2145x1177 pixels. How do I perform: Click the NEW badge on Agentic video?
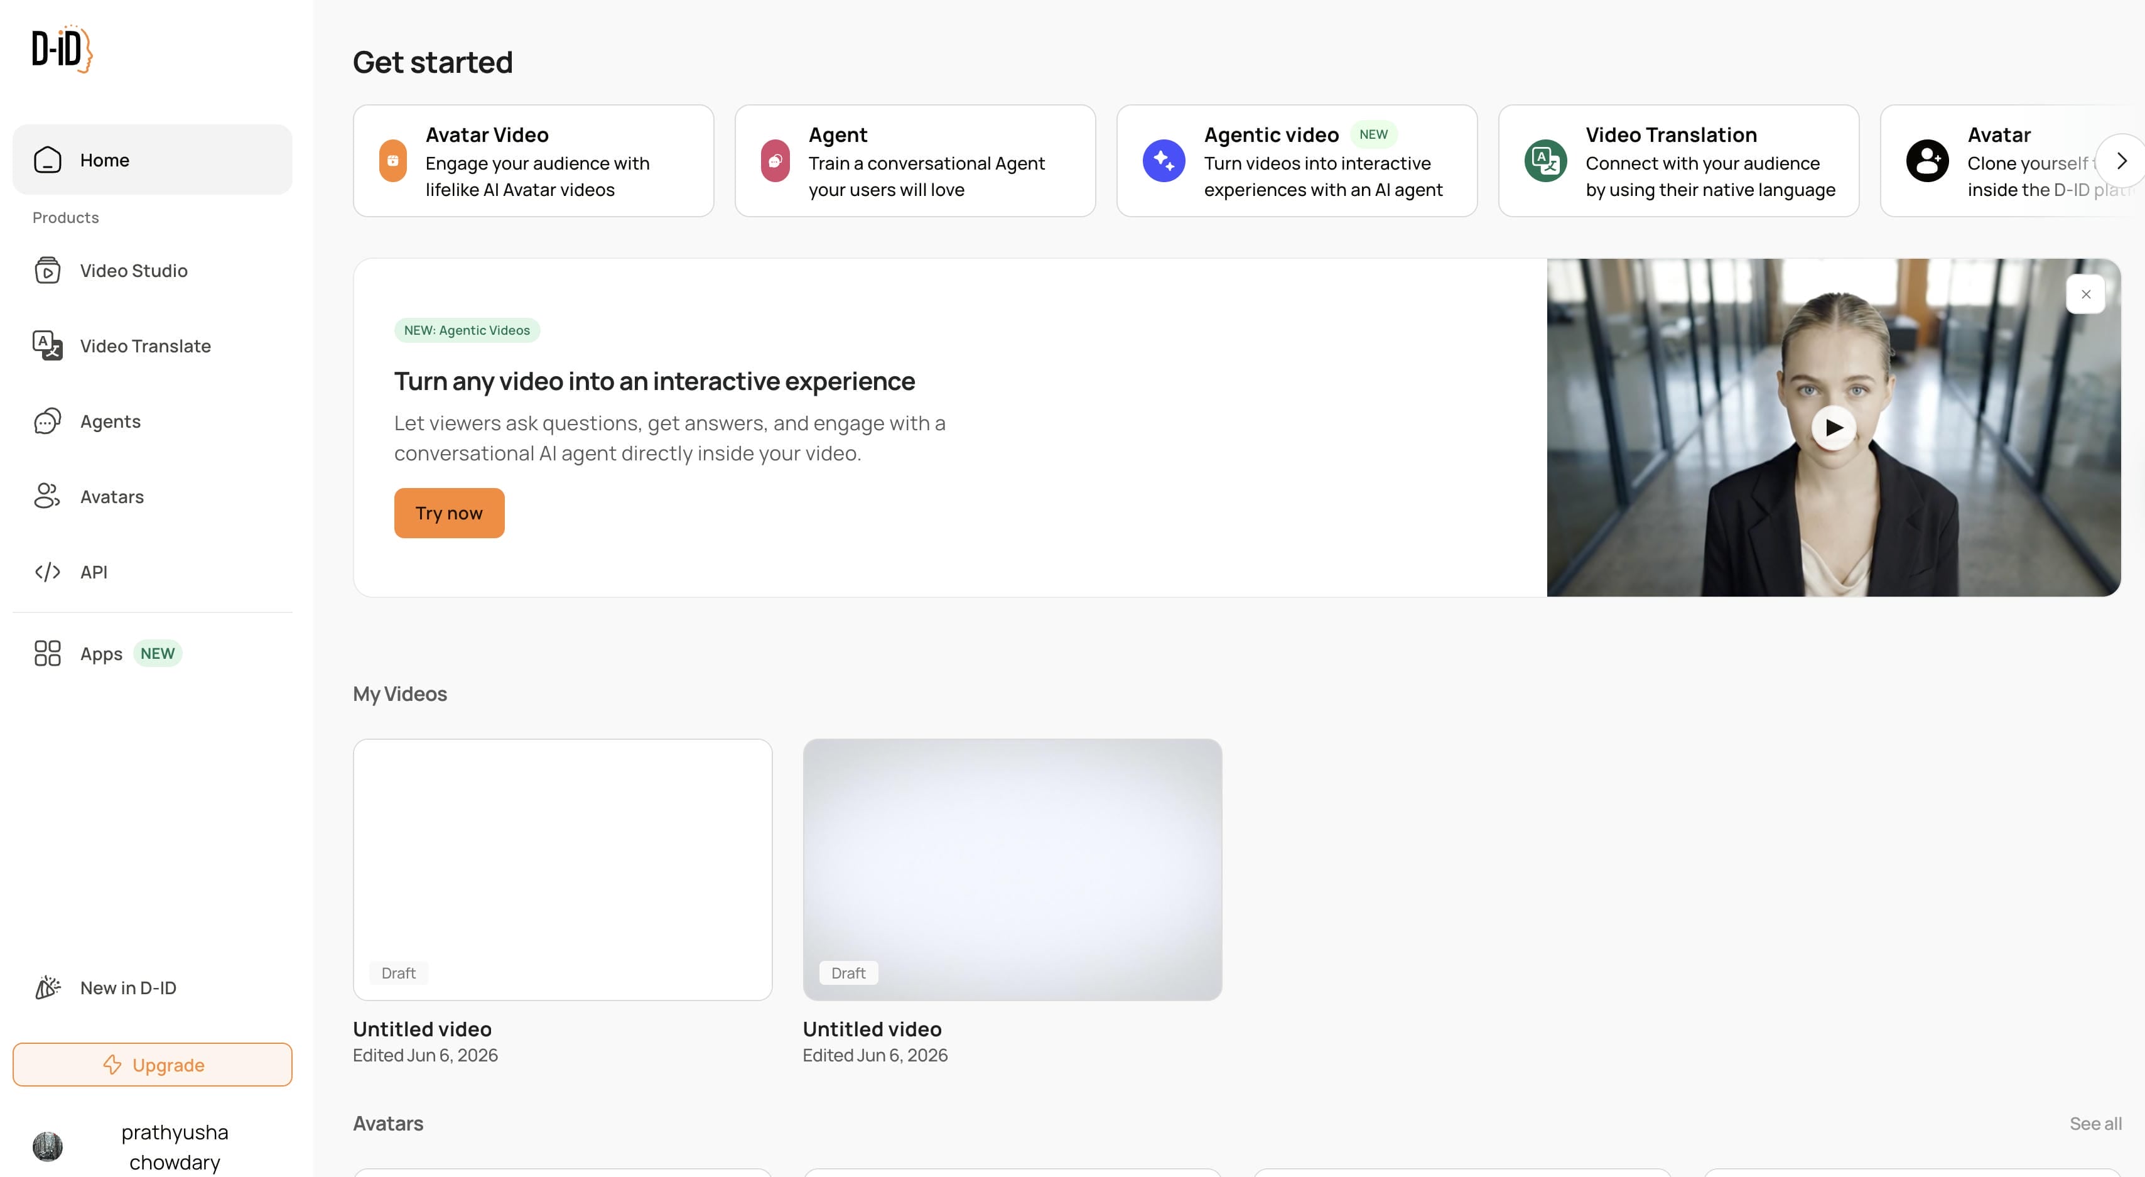point(1373,134)
